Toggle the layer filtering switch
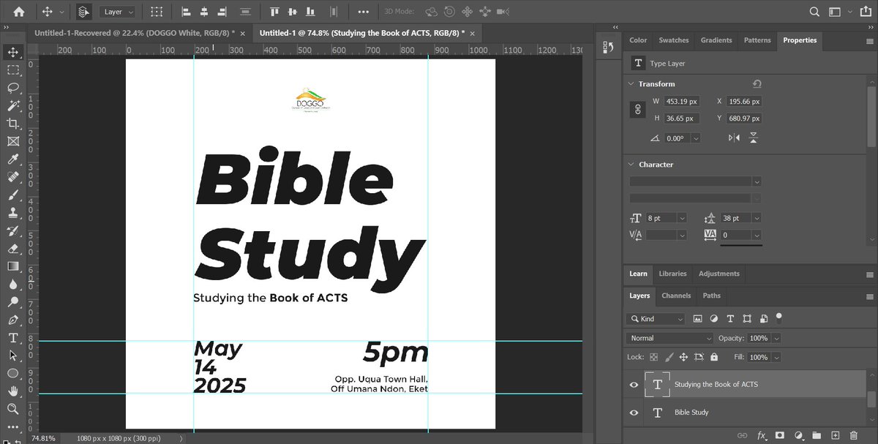The image size is (878, 444). pyautogui.click(x=779, y=317)
